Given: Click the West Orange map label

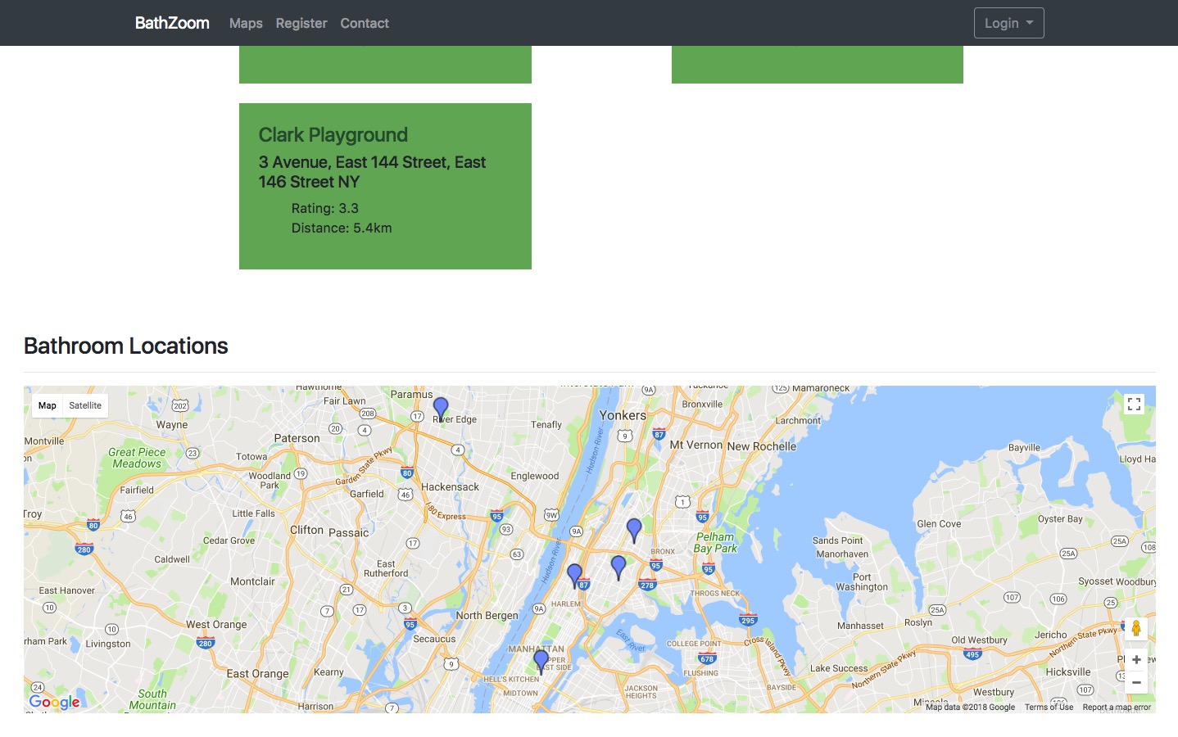Looking at the screenshot, I should click(x=216, y=624).
